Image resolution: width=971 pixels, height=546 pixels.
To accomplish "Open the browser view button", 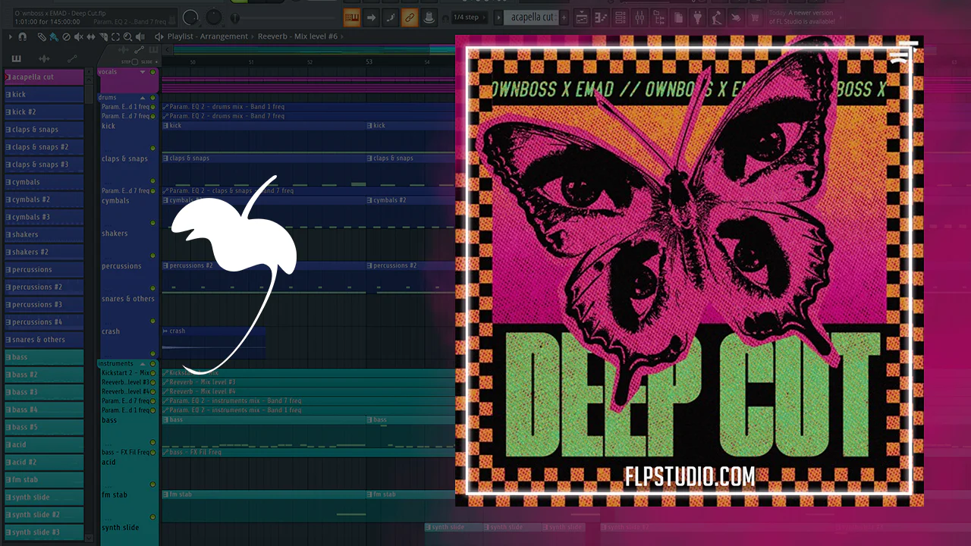I will (658, 17).
